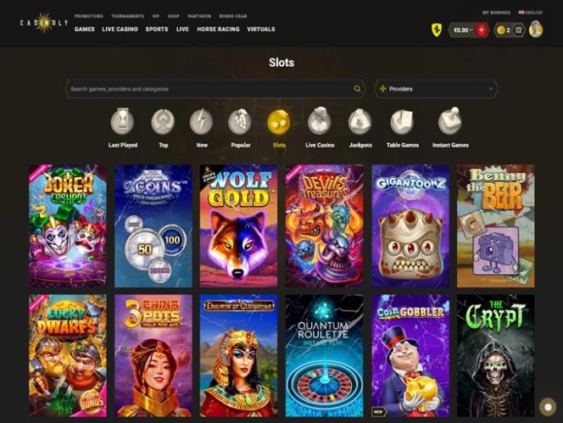The width and height of the screenshot is (563, 423).
Task: Open the live chat support bubble
Action: pyautogui.click(x=548, y=407)
